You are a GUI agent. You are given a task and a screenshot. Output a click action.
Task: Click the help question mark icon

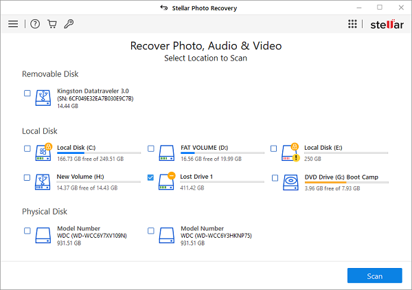click(x=35, y=24)
